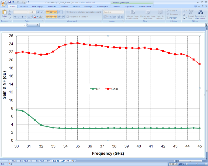Toggle center horizontal alignment

(51, 17)
